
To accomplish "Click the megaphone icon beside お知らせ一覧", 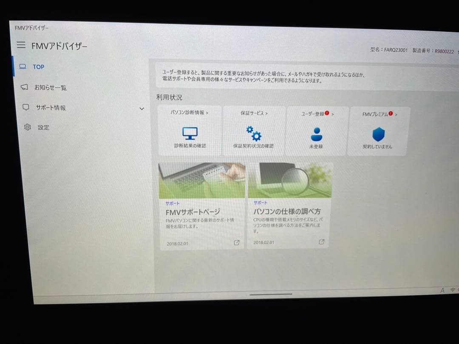I will (25, 87).
